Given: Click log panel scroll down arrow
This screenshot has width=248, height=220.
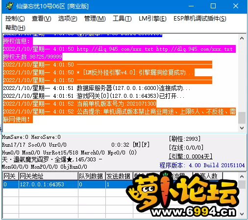Looking at the screenshot, I should click(242, 128).
